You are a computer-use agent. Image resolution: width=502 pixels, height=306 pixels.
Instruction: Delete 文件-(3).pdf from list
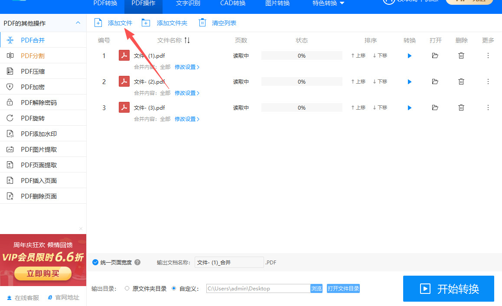[461, 107]
